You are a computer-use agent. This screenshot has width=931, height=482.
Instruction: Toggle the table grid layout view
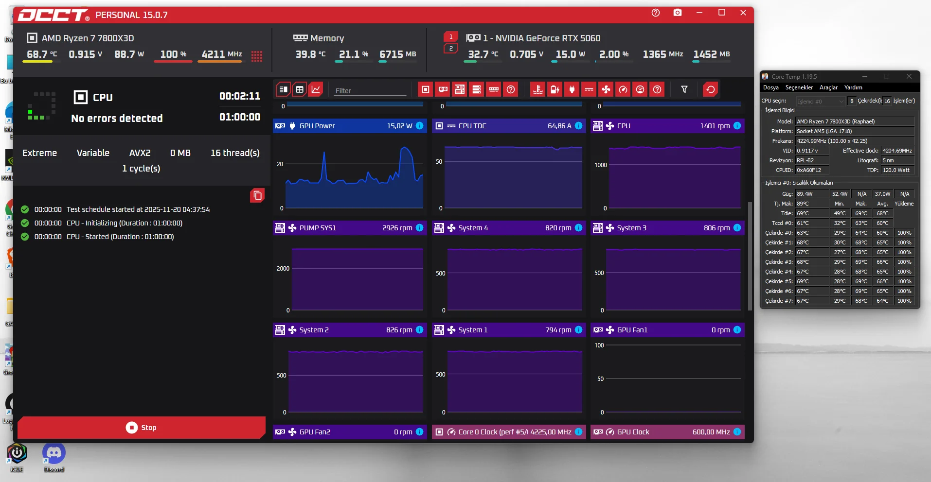click(300, 89)
